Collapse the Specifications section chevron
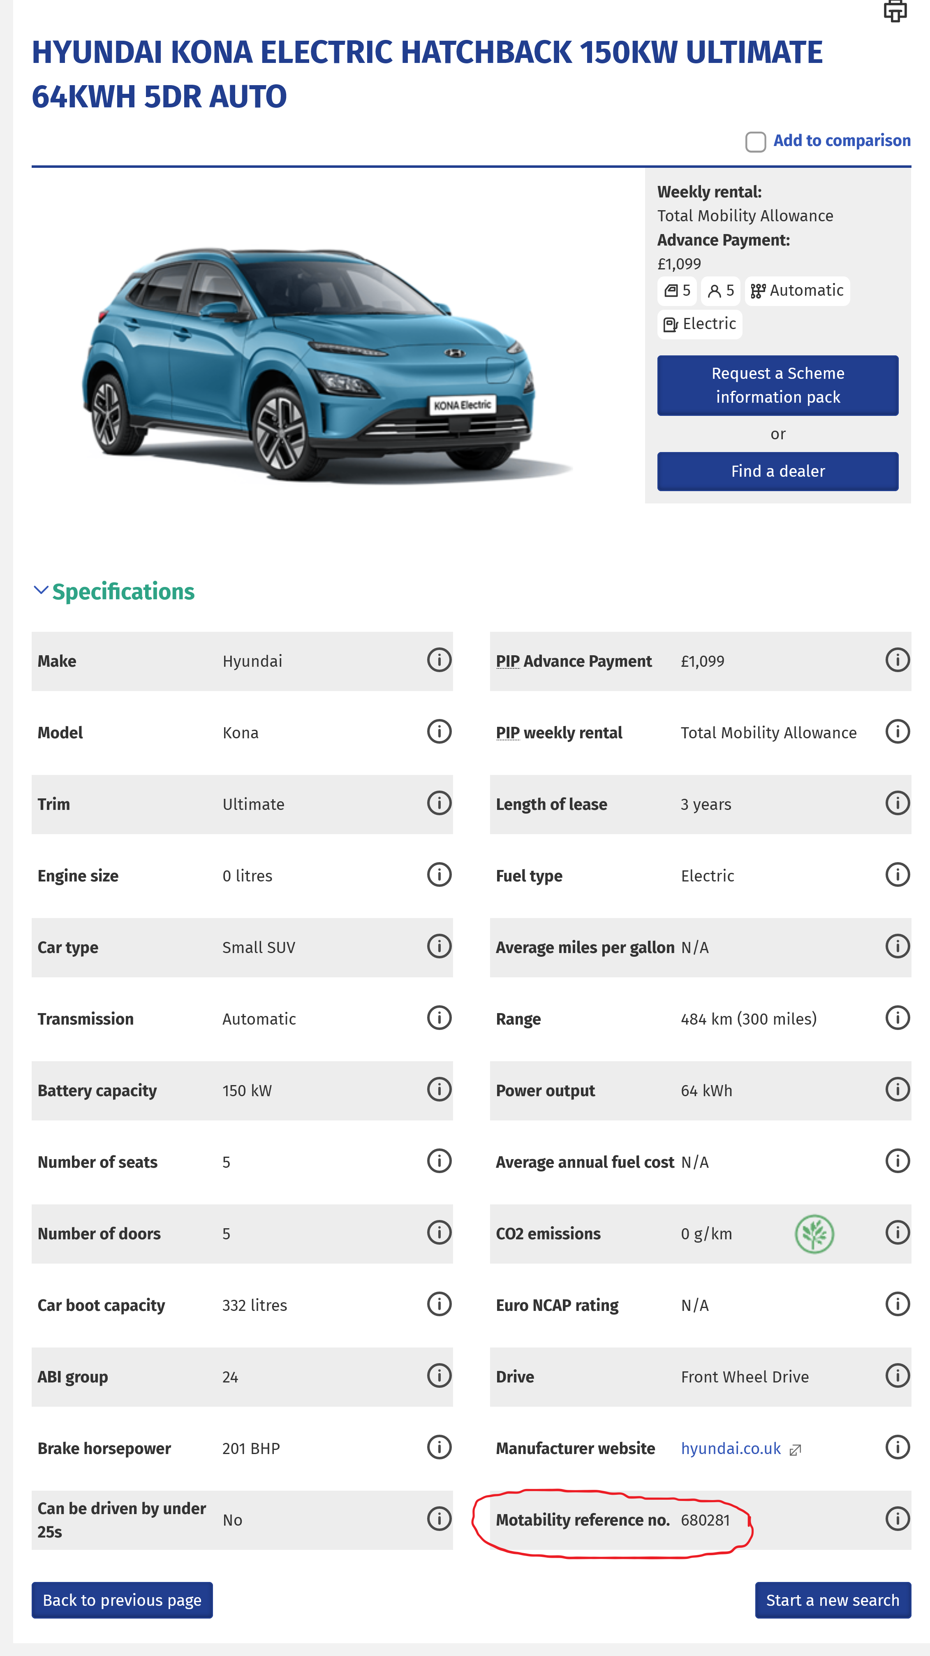Screen dimensions: 930x1656 point(41,590)
